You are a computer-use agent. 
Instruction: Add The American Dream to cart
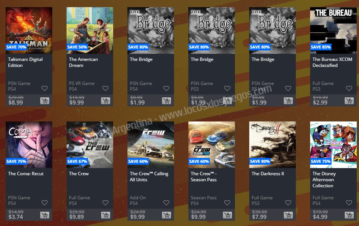(x=106, y=101)
